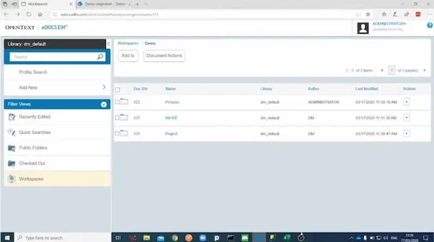The width and height of the screenshot is (434, 242).
Task: Select Workspaces filter view
Action: click(x=58, y=179)
